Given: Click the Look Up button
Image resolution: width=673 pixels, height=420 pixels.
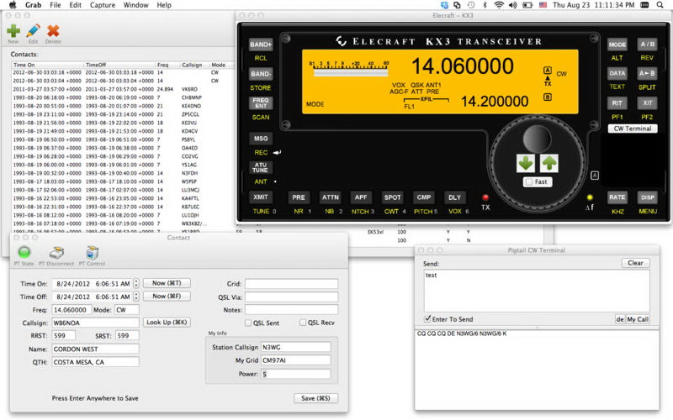Looking at the screenshot, I should [167, 323].
